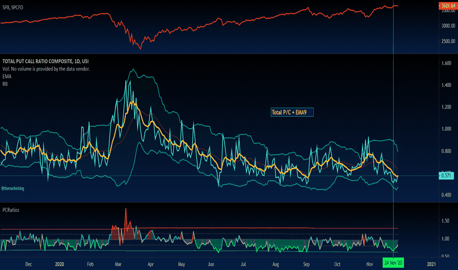Screen dimensions: 458x270
Task: Click the 1.400 price scale label
Action: pos(446,85)
